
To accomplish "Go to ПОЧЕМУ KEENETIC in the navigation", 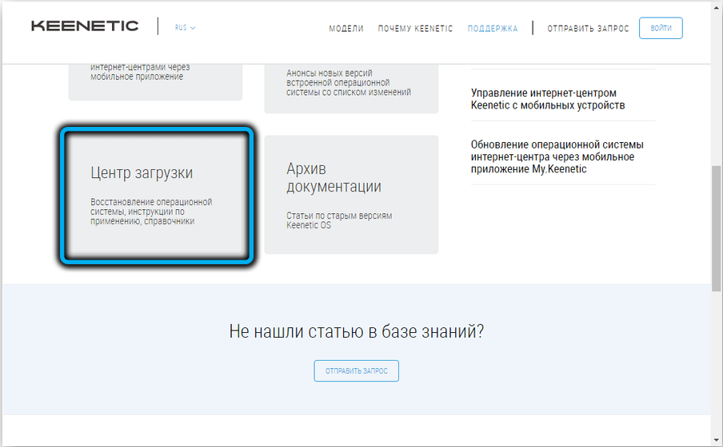I will [415, 29].
